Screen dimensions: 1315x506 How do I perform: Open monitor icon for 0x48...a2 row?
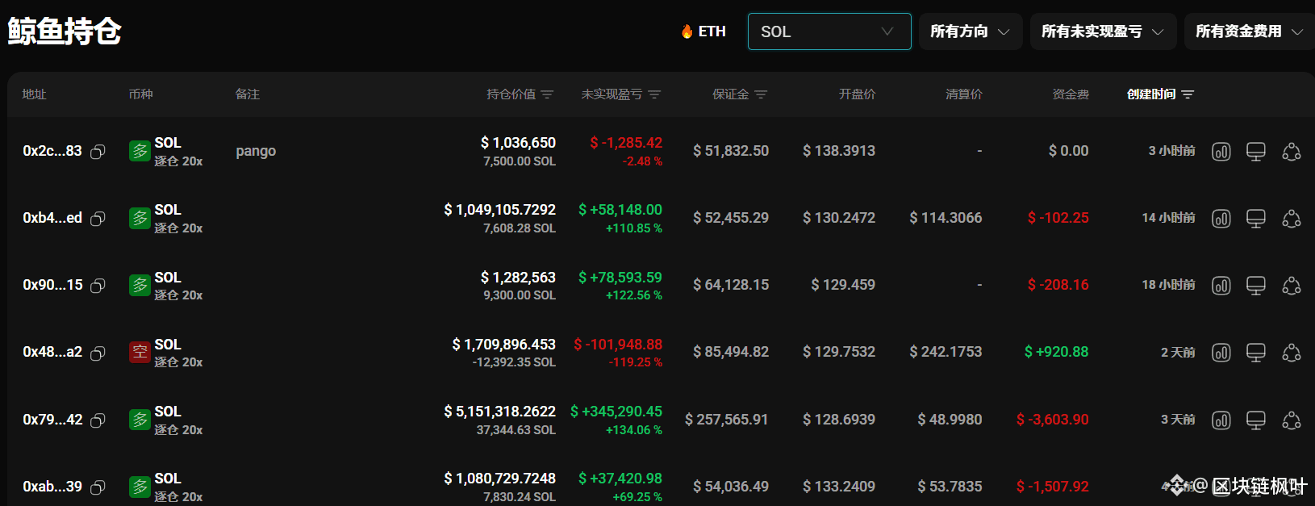[1255, 353]
